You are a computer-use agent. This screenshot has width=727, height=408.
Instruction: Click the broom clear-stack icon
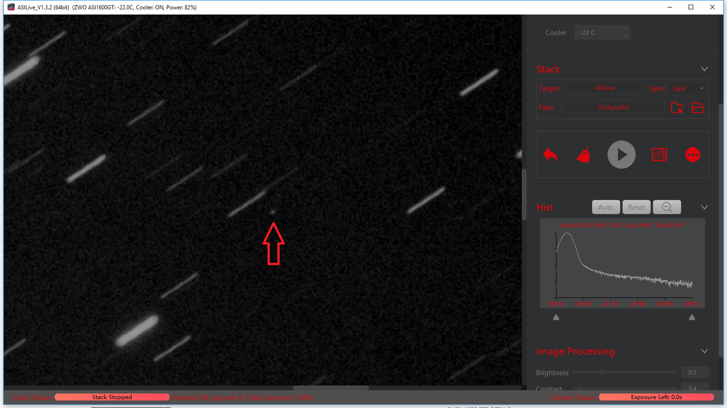584,155
